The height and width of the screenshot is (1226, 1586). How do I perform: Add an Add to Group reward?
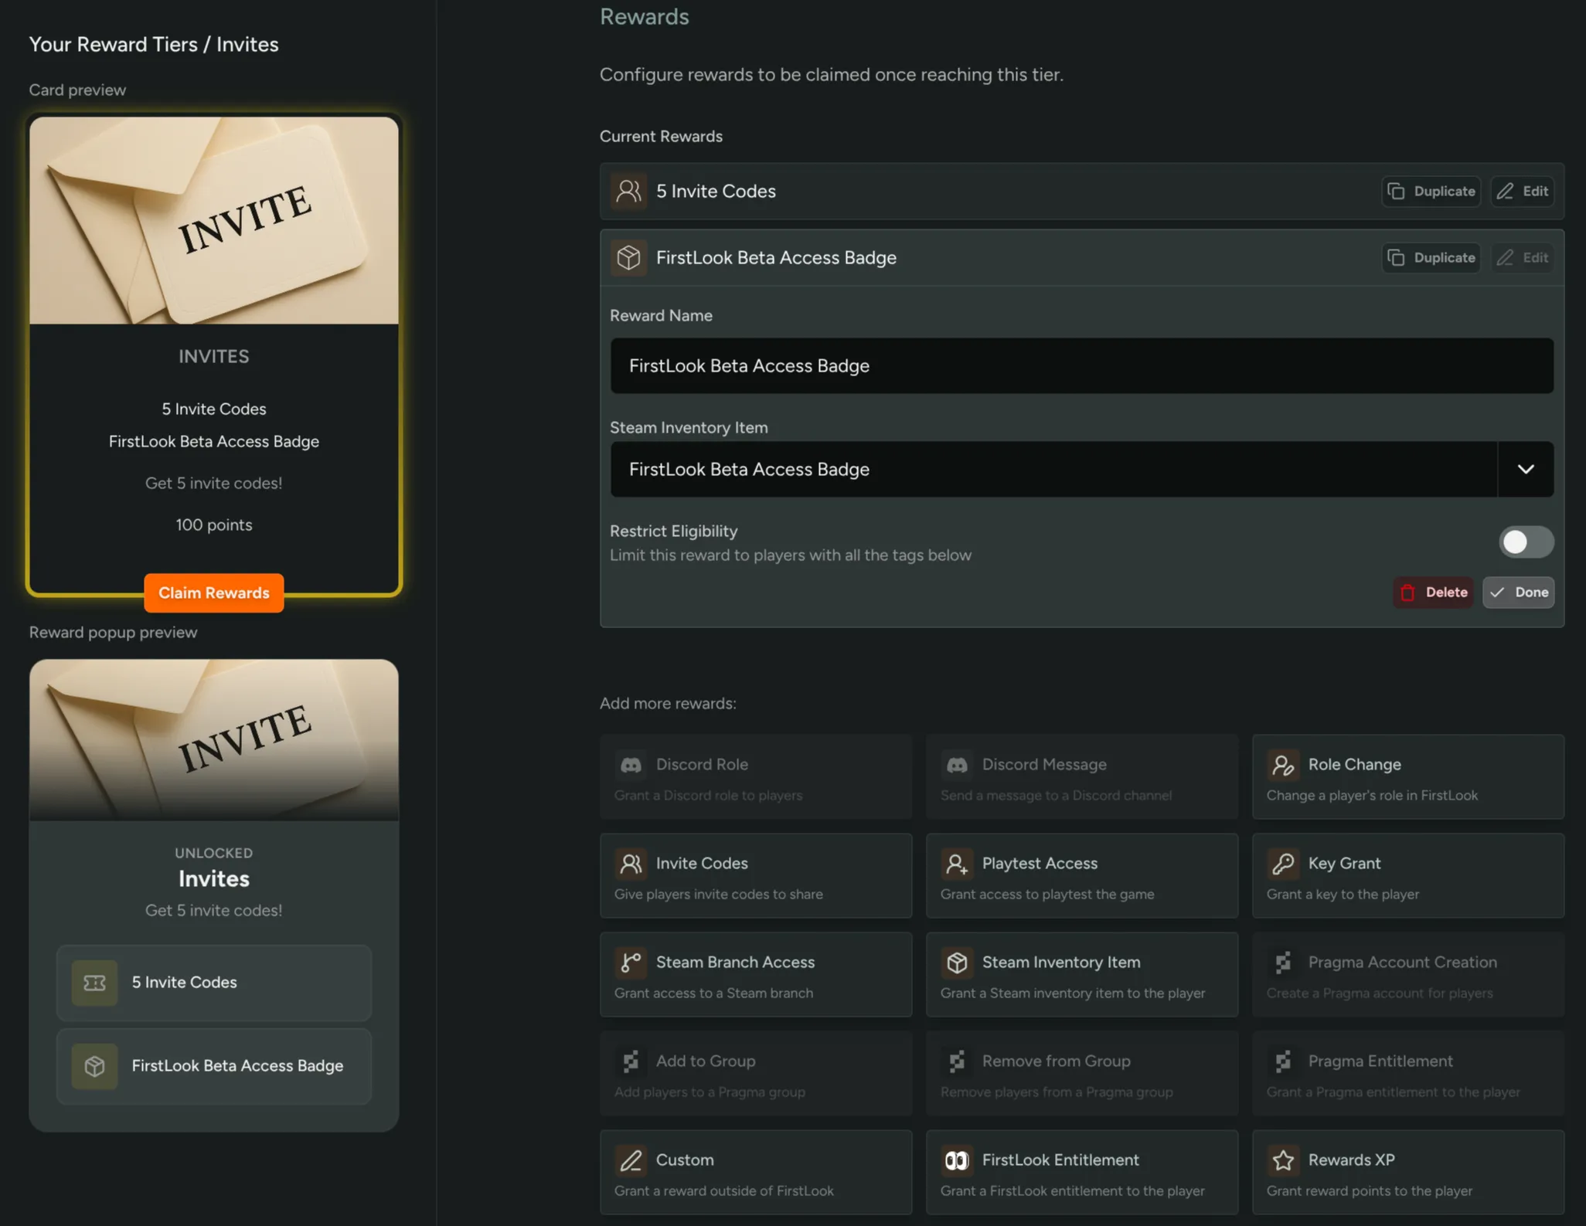pos(756,1073)
